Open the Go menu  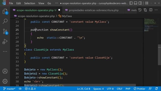49,3
